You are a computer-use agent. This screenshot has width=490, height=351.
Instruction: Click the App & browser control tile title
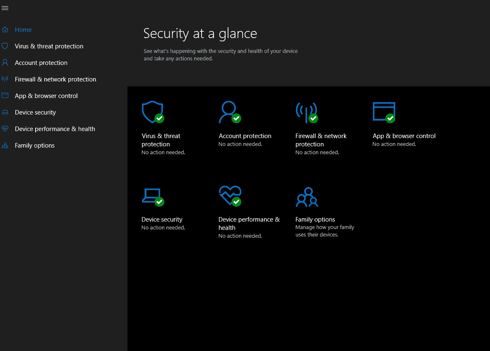pyautogui.click(x=404, y=136)
